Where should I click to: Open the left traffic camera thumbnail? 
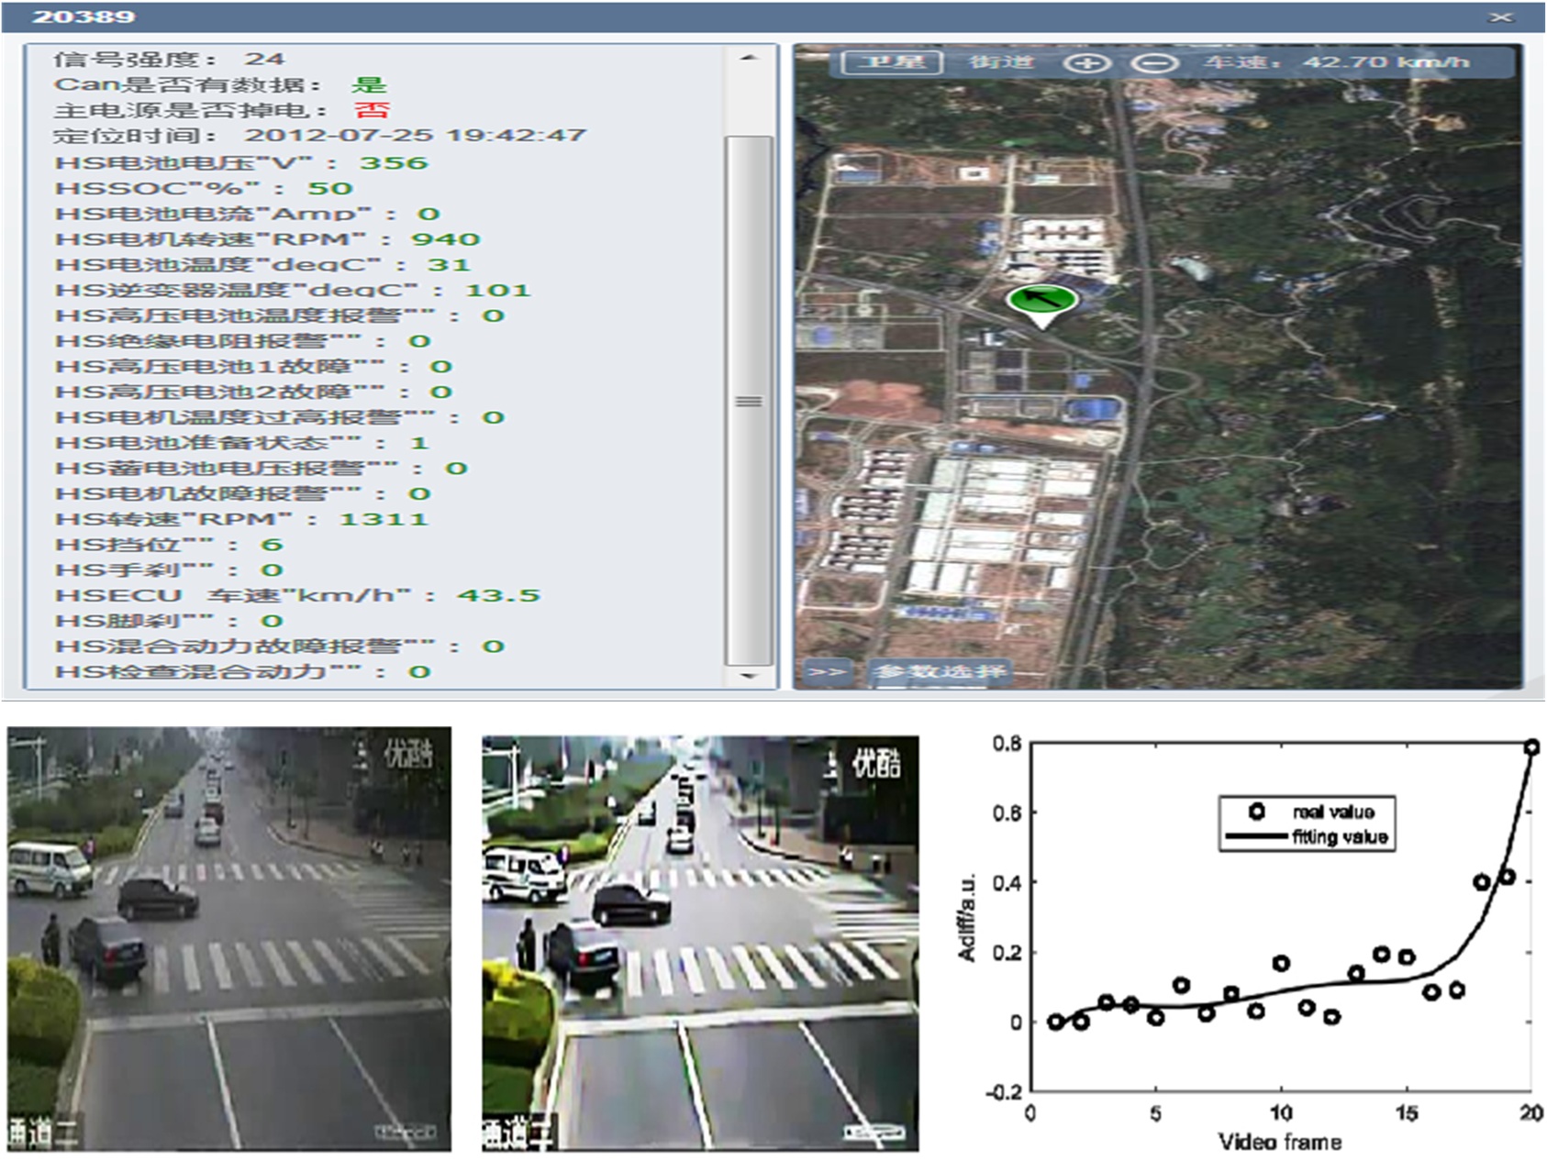pos(229,938)
